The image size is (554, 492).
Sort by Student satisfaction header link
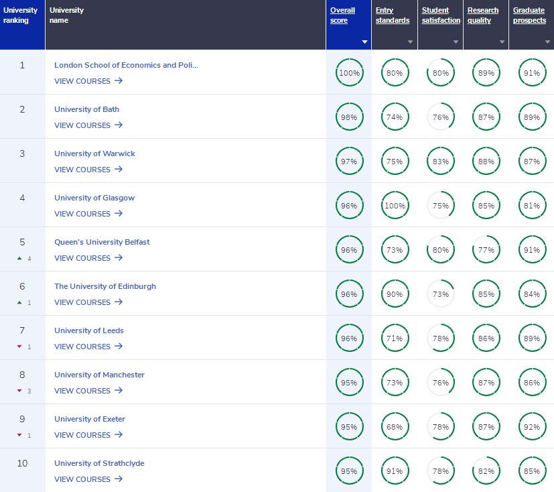coord(441,15)
